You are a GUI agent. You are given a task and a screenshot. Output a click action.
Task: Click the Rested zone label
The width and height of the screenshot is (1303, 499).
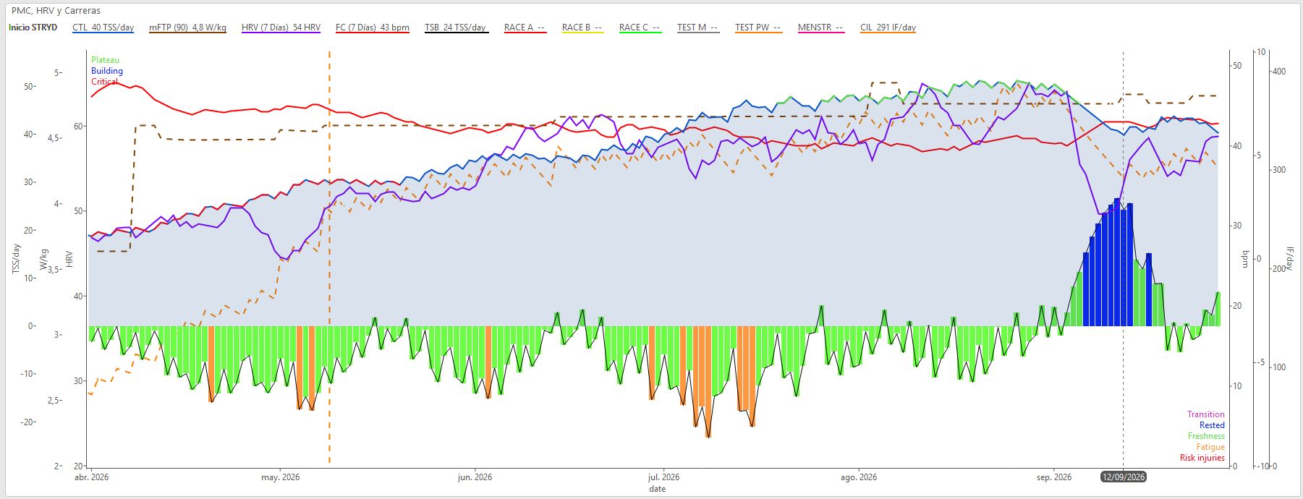pos(1212,425)
